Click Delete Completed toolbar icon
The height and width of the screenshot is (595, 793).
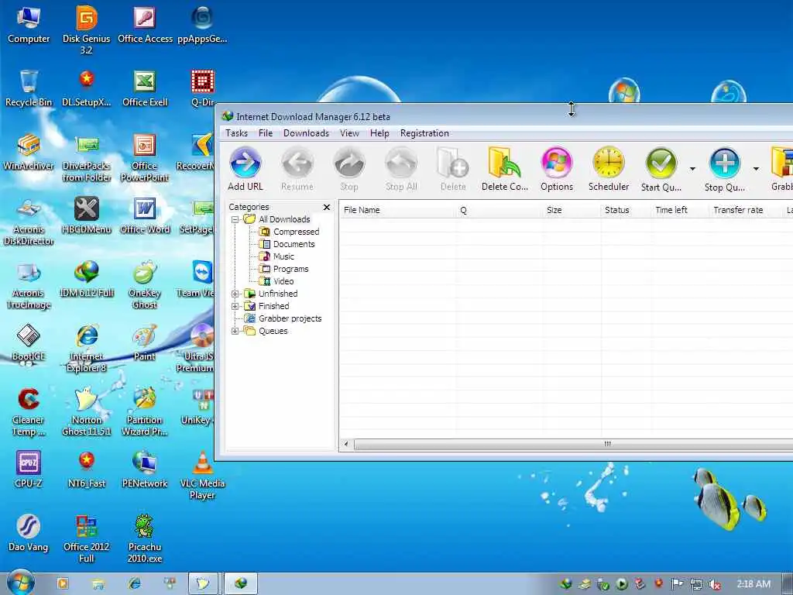tap(505, 163)
